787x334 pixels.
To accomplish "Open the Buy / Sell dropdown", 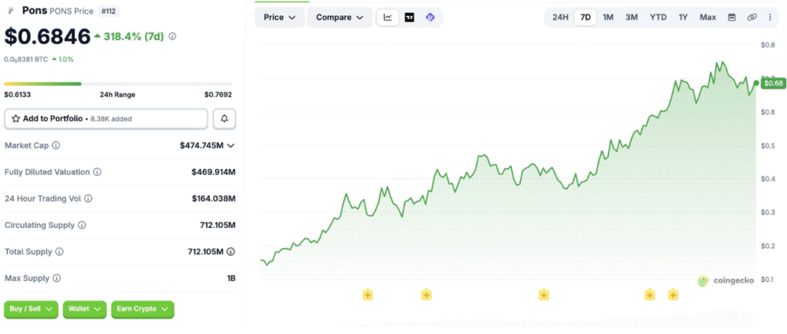I will tap(31, 309).
